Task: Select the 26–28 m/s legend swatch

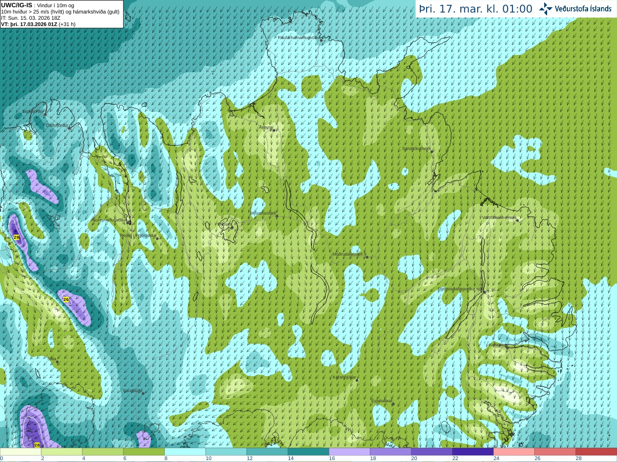Action: 555,452
